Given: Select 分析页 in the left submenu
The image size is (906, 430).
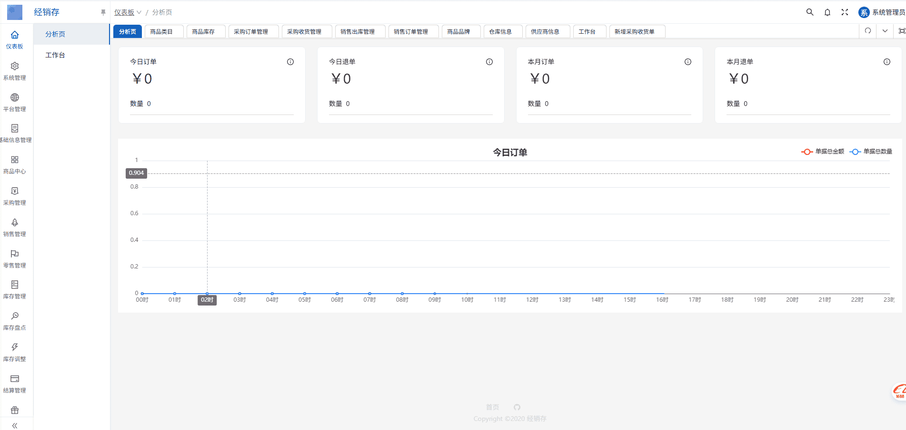Looking at the screenshot, I should pos(71,34).
